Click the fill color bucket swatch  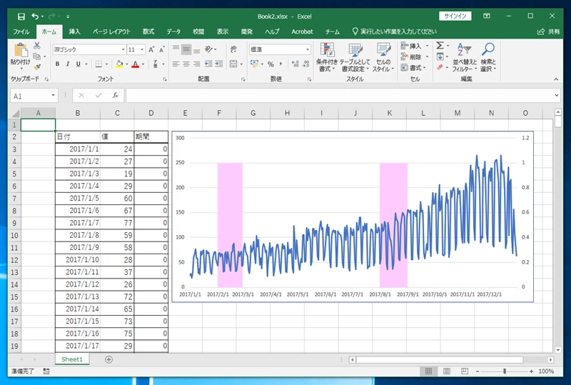click(x=119, y=64)
